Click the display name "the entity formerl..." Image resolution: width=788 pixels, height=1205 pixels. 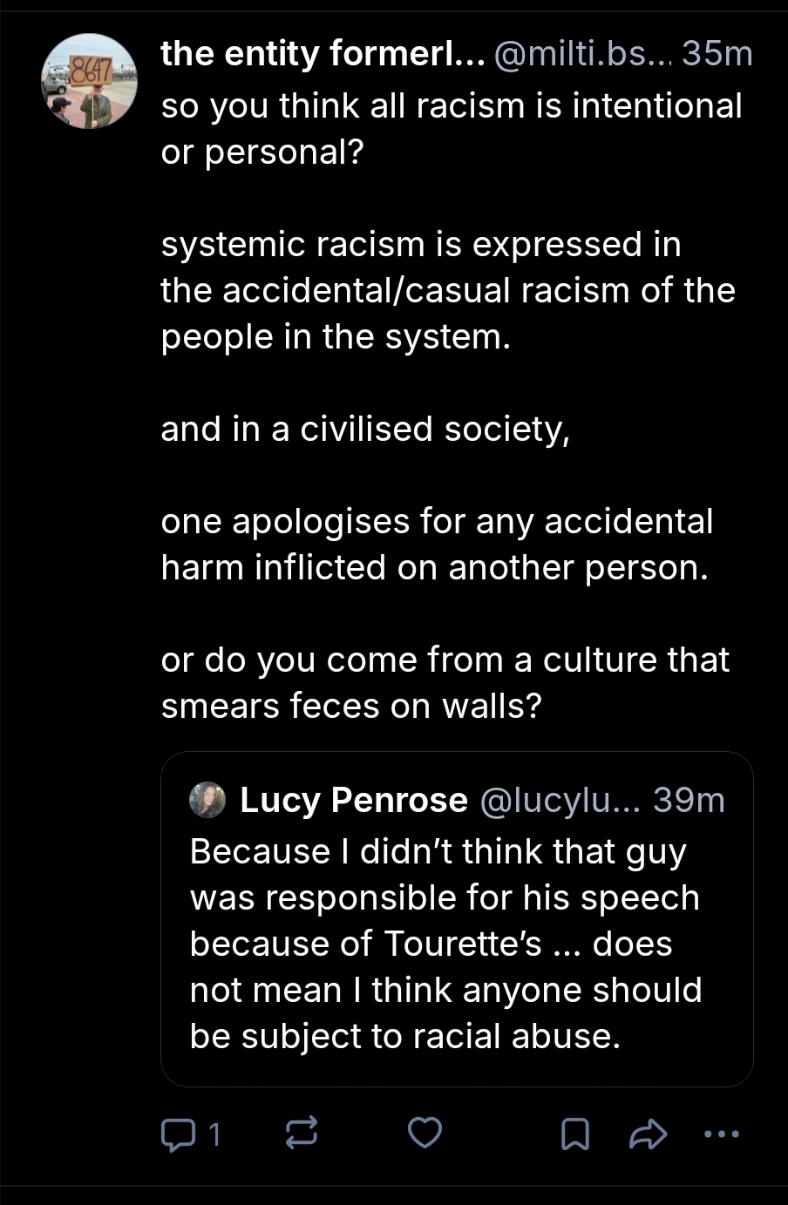click(322, 54)
